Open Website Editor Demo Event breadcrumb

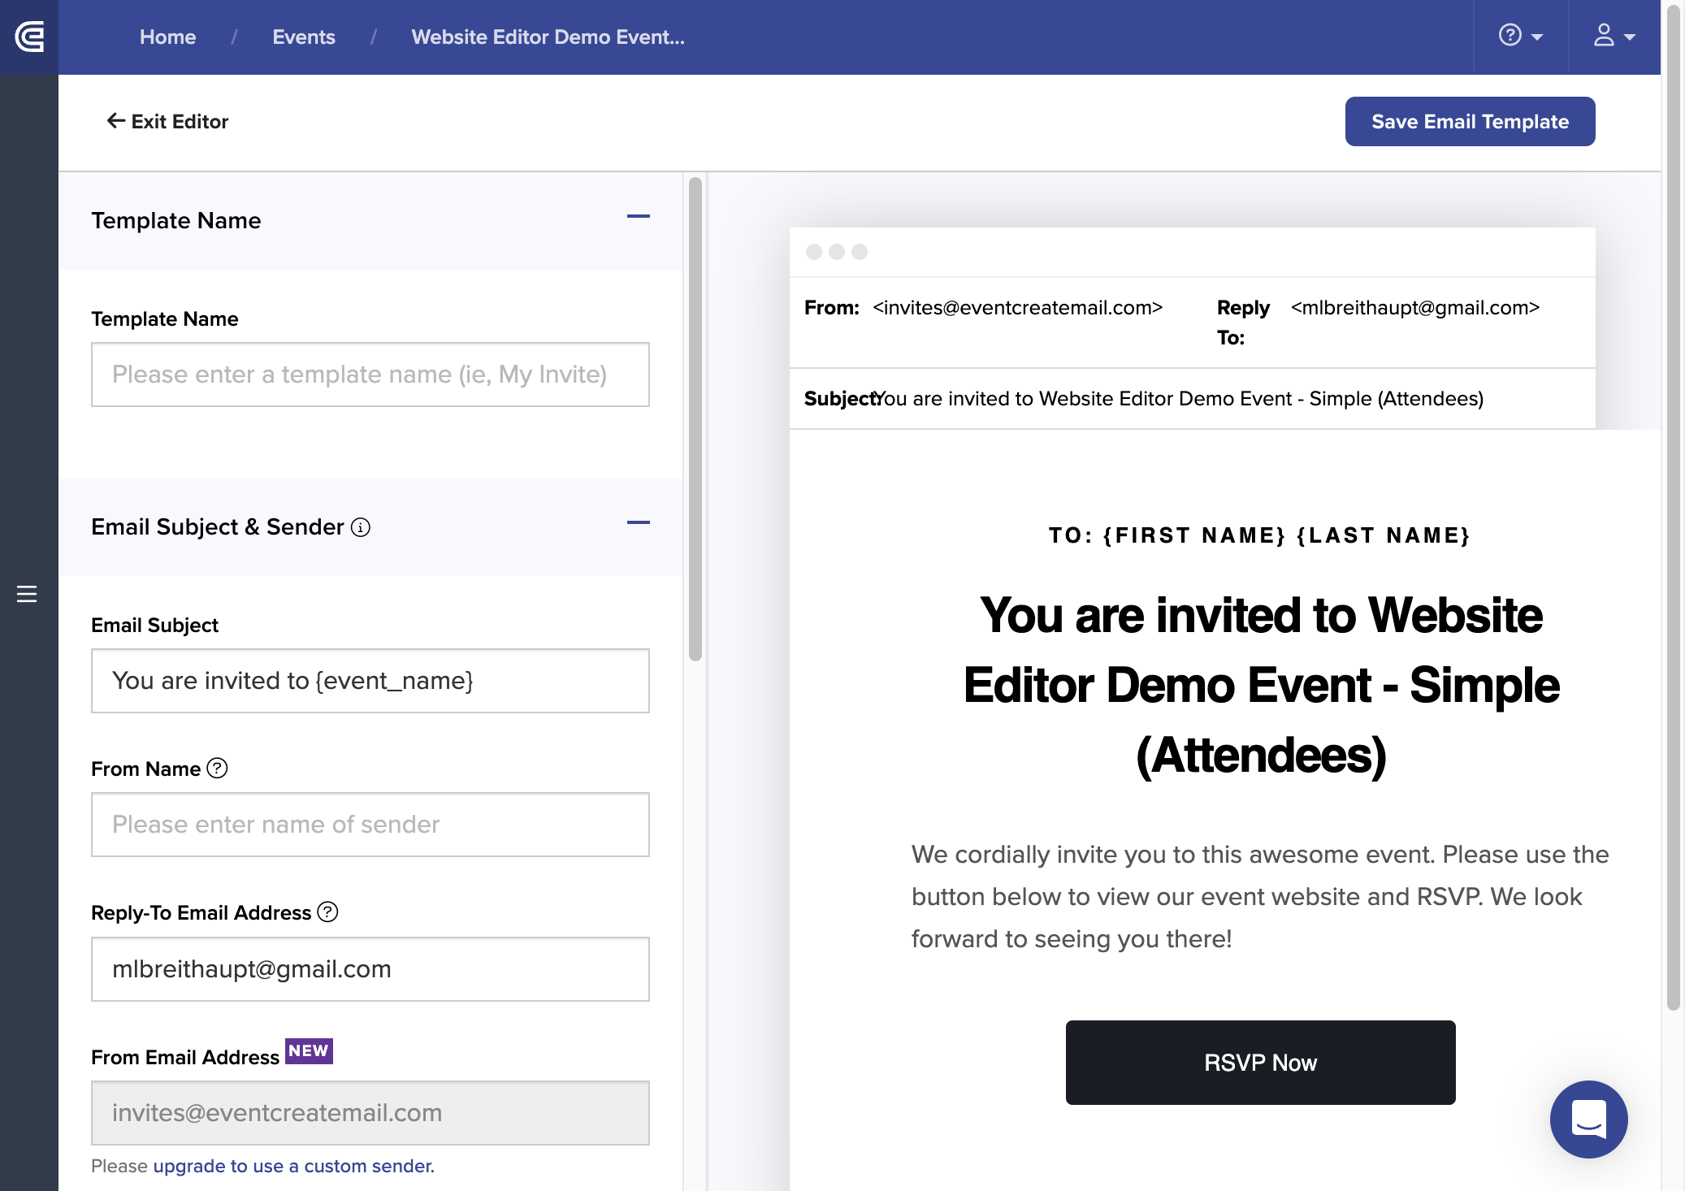click(548, 37)
